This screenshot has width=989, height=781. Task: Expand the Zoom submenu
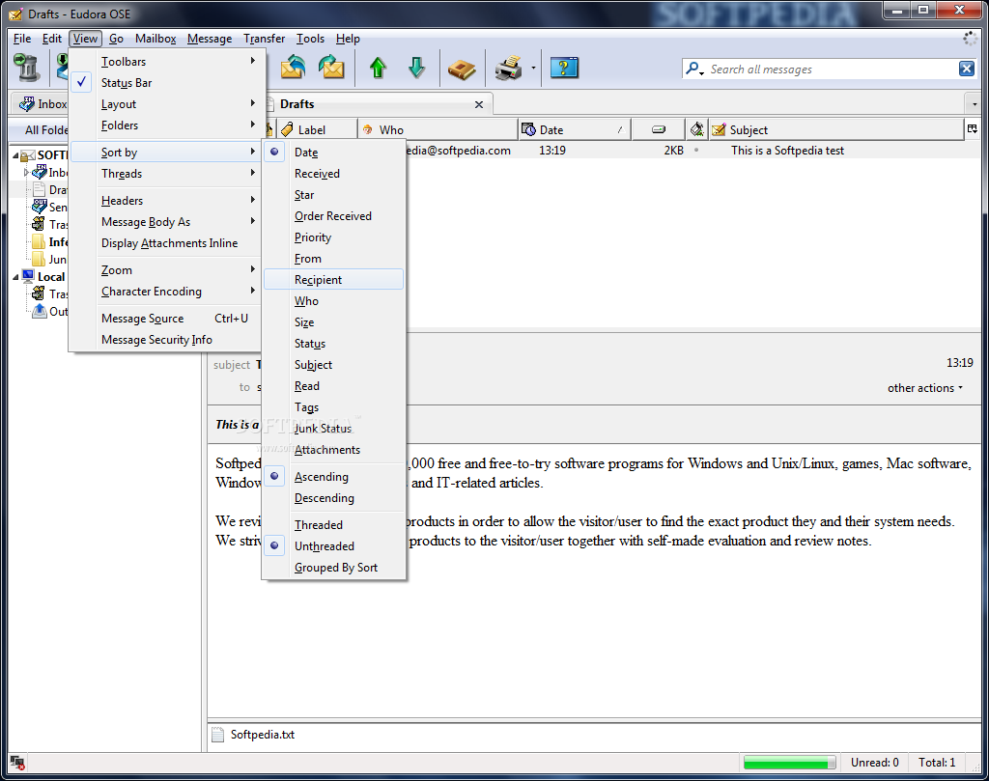(167, 269)
